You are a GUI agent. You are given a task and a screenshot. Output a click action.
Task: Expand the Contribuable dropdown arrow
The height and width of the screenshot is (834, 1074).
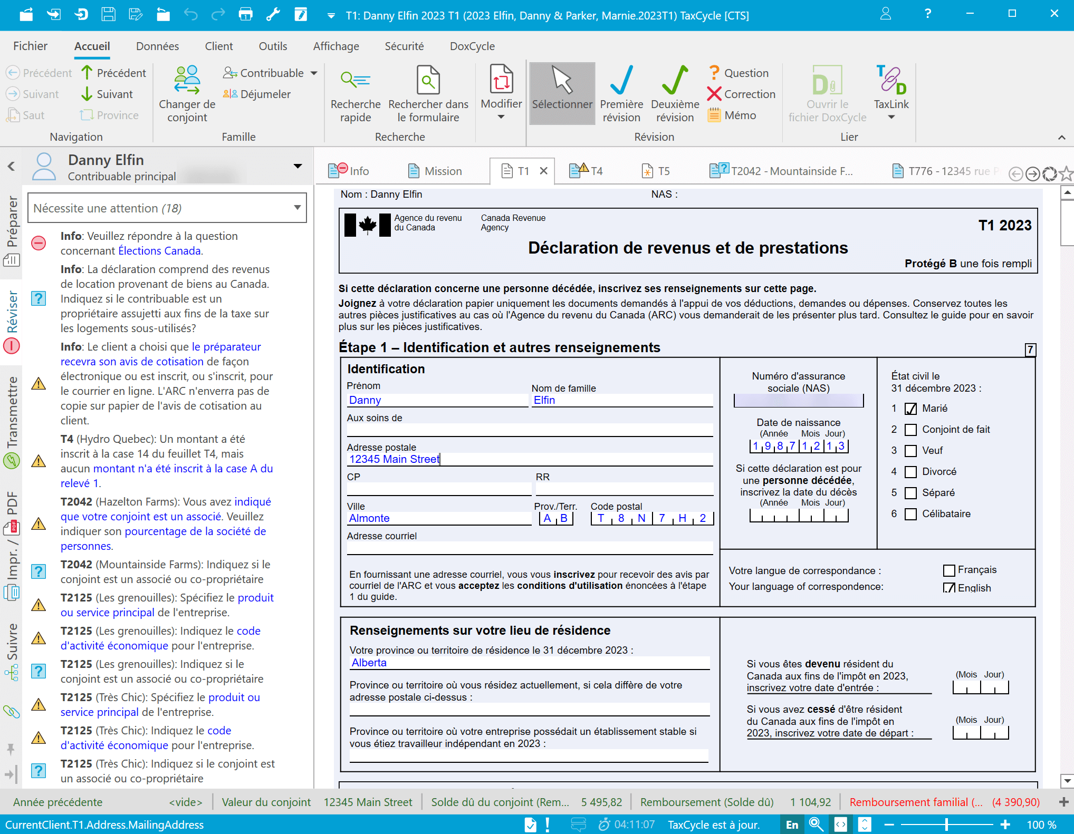click(314, 73)
